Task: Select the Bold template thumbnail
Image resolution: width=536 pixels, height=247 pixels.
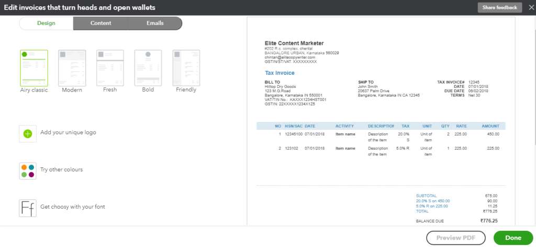Action: point(148,68)
